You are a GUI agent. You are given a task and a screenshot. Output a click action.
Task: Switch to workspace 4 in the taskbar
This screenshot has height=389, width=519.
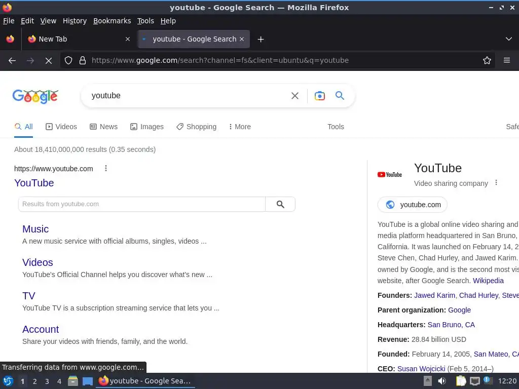(59, 381)
